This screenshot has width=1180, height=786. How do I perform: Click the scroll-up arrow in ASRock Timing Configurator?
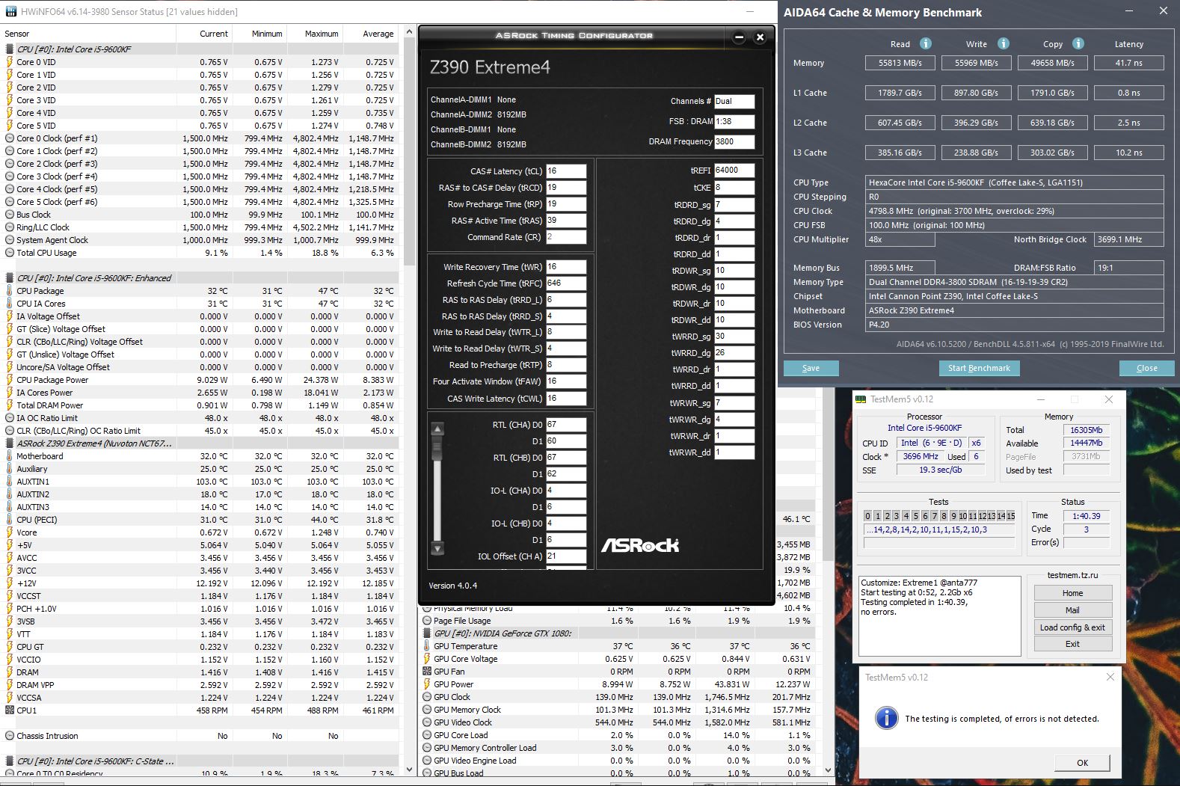(x=438, y=429)
